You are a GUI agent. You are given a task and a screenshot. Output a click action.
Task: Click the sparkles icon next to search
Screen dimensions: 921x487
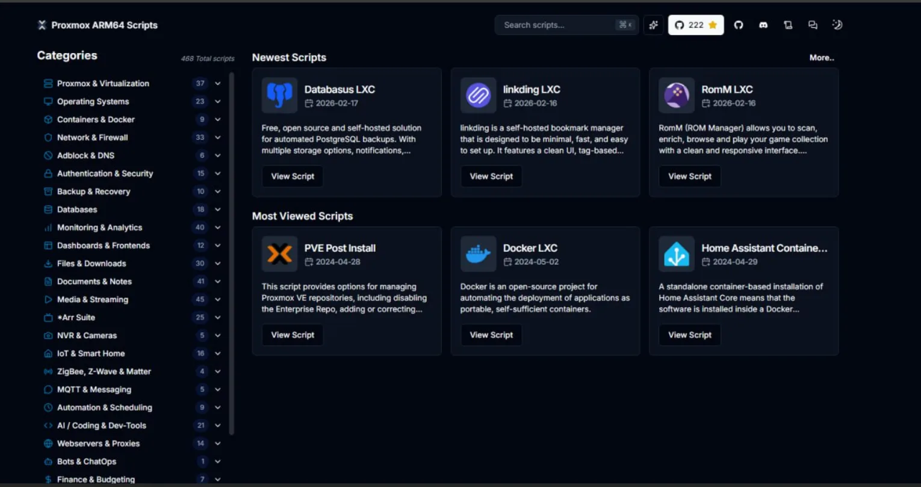pyautogui.click(x=653, y=25)
